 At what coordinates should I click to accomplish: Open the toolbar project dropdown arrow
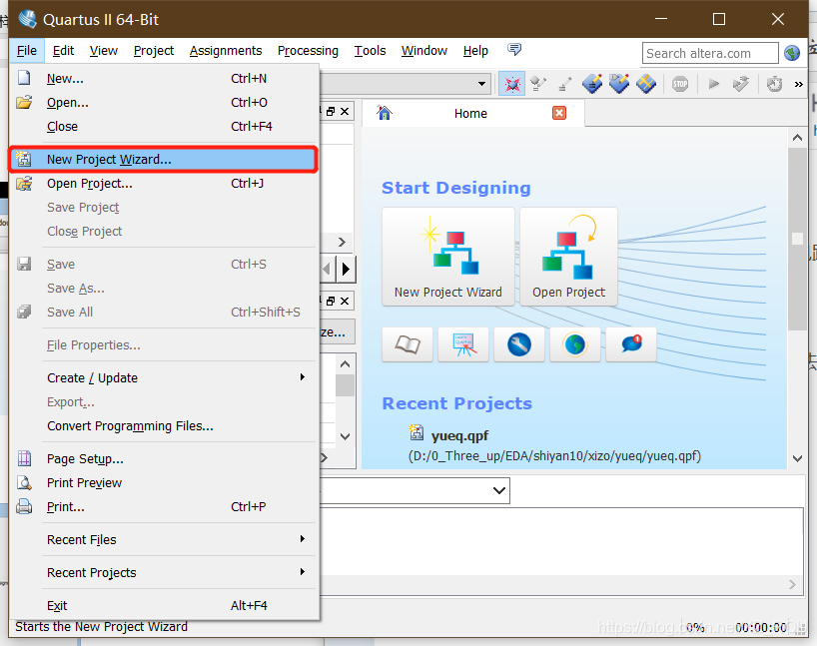482,84
